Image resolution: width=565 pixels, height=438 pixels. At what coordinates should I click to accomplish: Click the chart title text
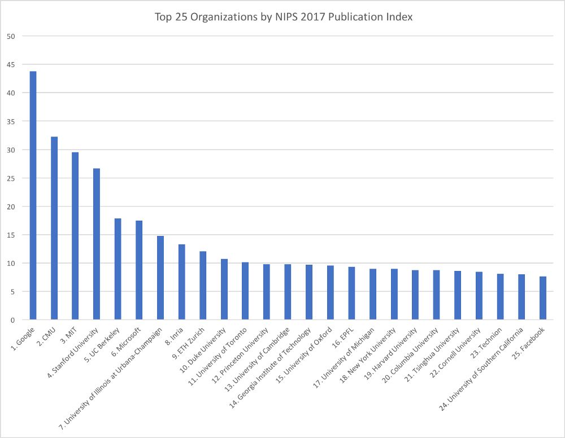tap(284, 17)
